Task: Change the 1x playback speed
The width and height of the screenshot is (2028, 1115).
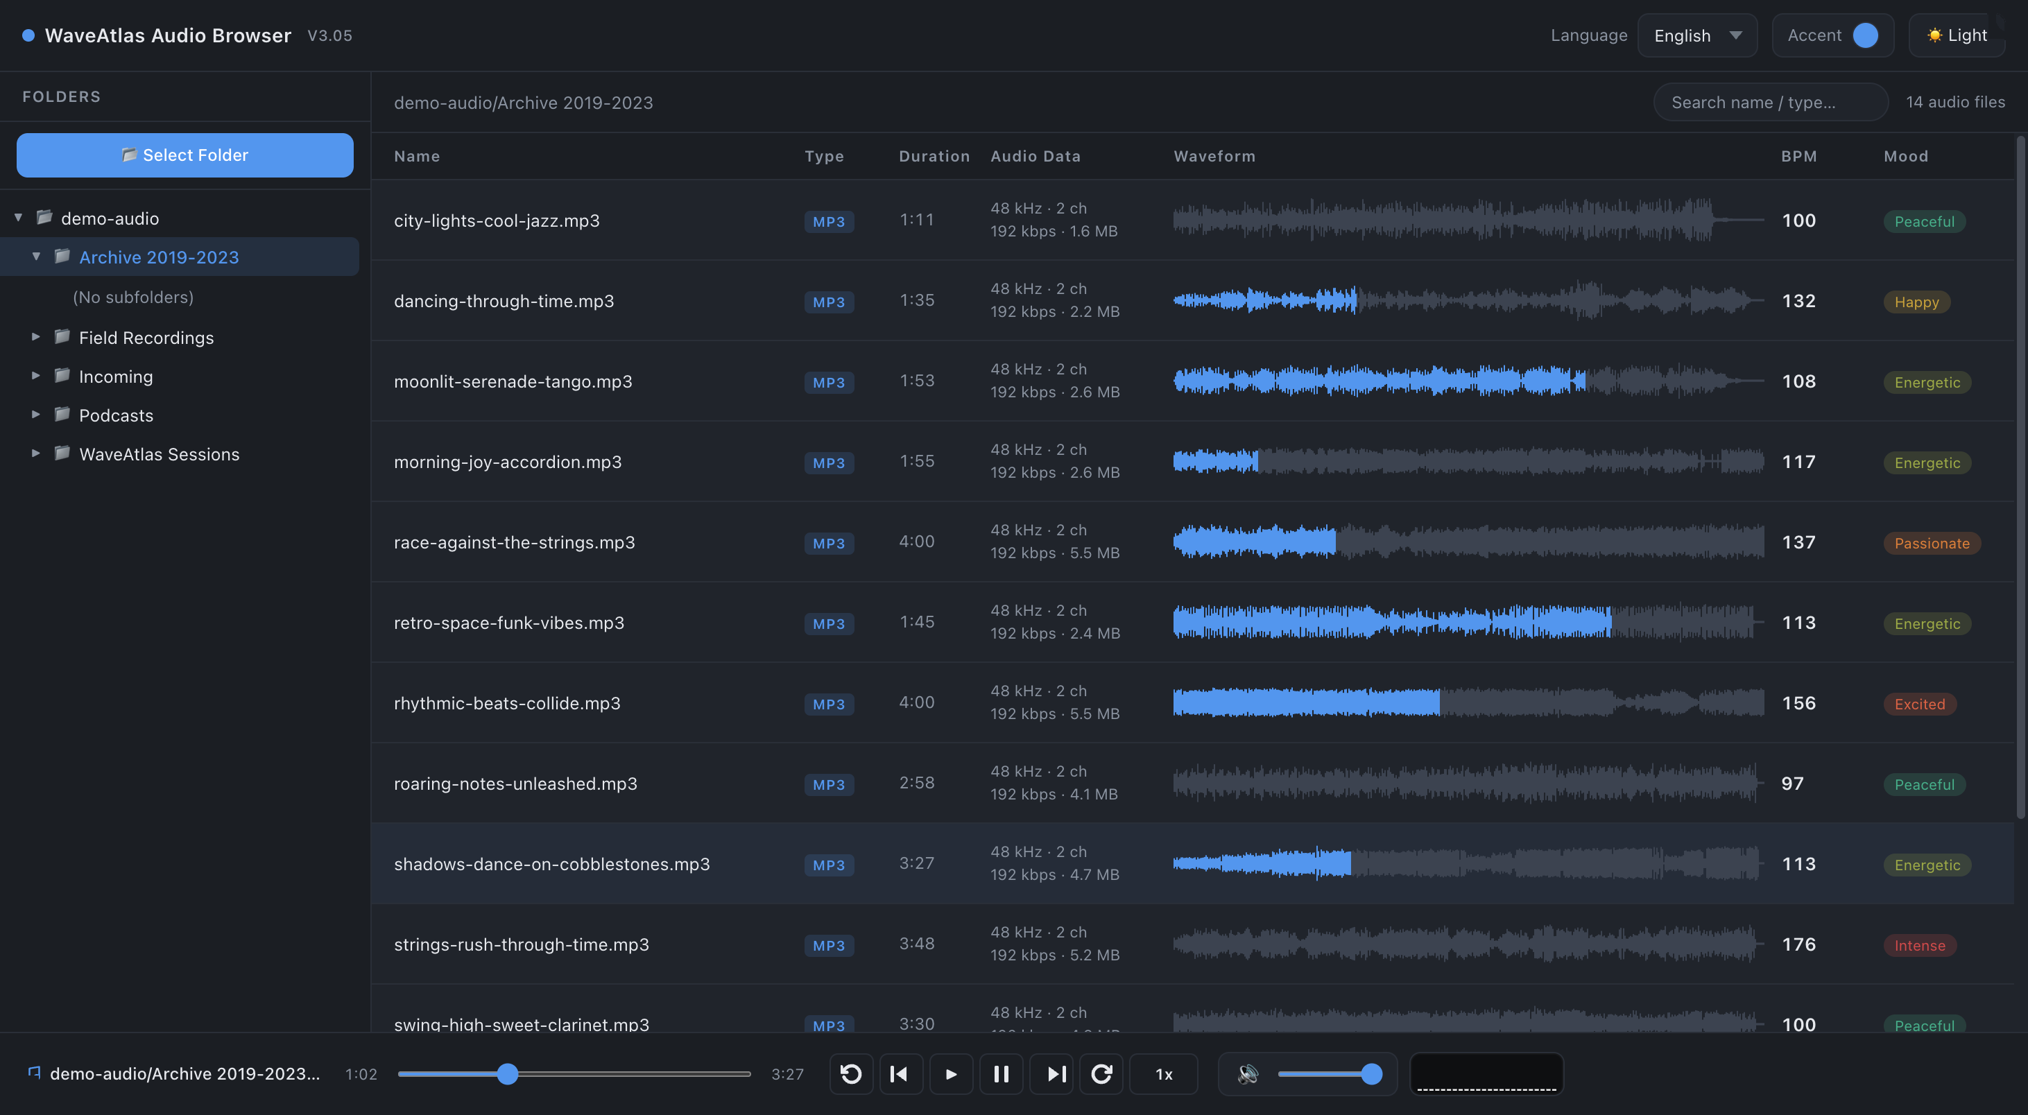Action: pyautogui.click(x=1164, y=1074)
